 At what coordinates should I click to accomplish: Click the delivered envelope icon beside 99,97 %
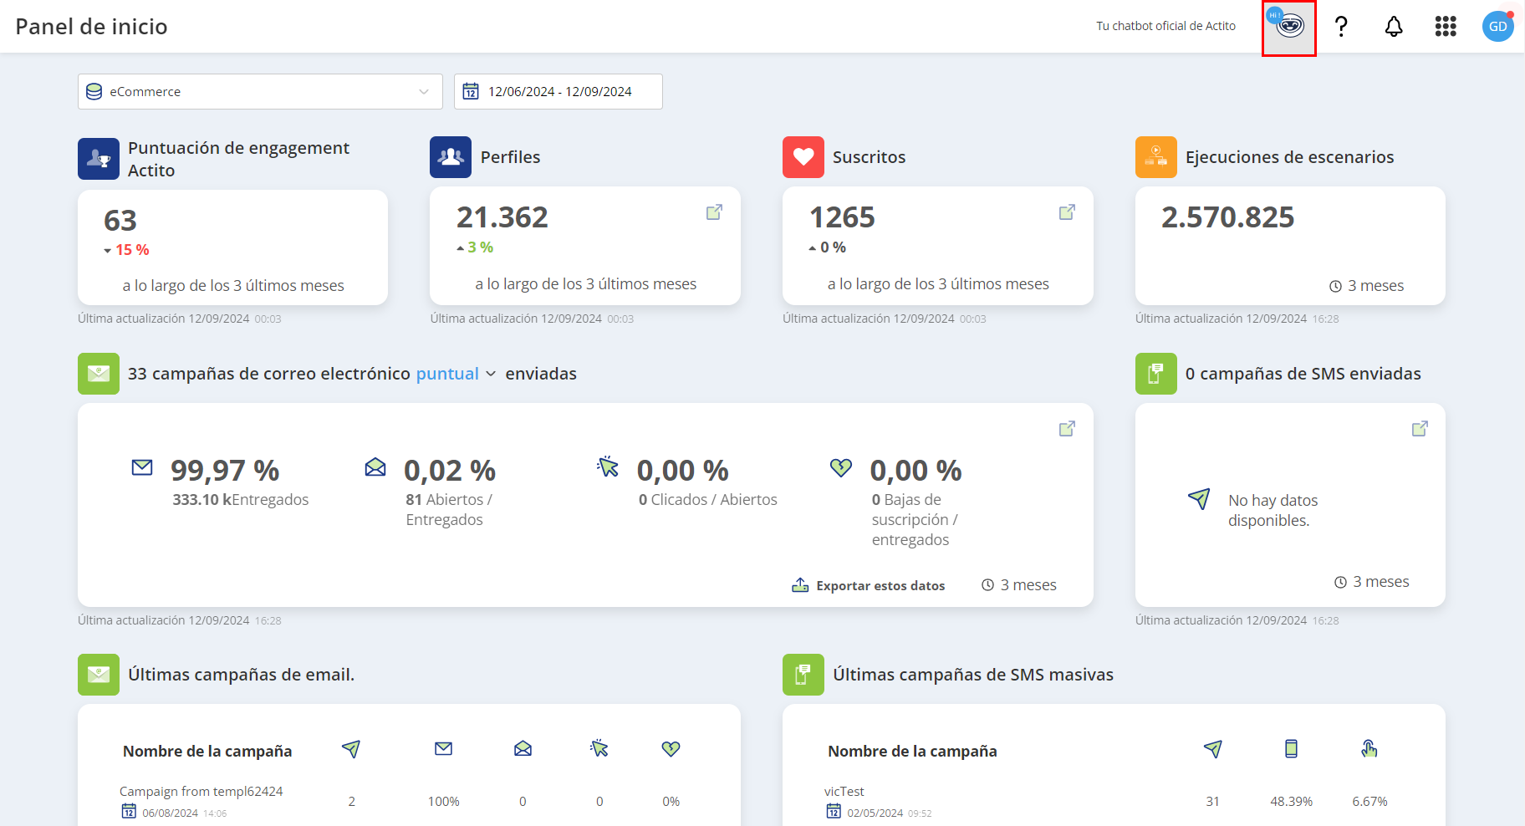pyautogui.click(x=142, y=467)
